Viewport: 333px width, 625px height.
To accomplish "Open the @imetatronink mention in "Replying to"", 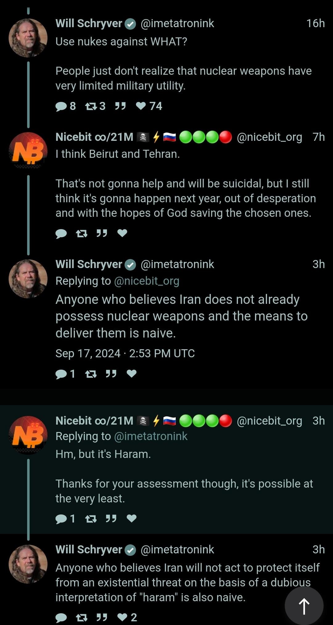I will pos(151,436).
